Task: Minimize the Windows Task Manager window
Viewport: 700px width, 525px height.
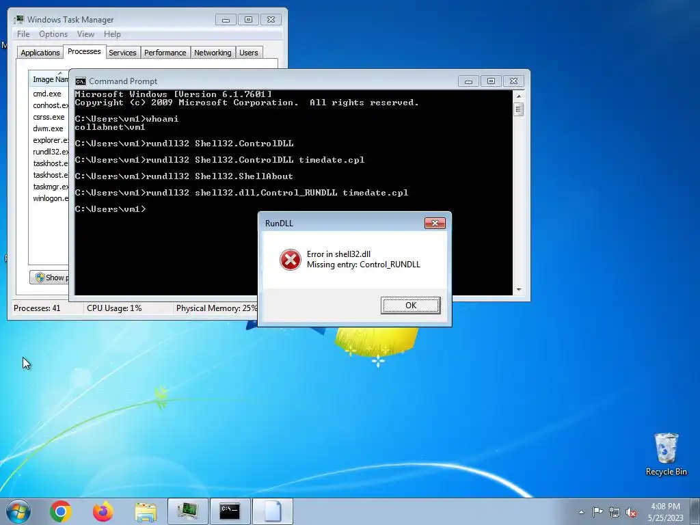Action: point(226,20)
